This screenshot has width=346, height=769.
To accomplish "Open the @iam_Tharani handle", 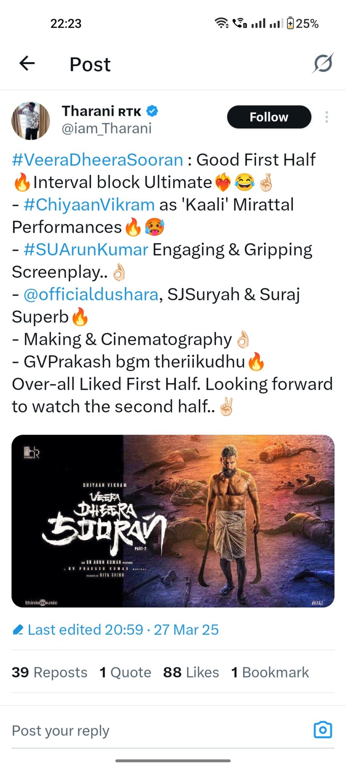I will point(107,129).
